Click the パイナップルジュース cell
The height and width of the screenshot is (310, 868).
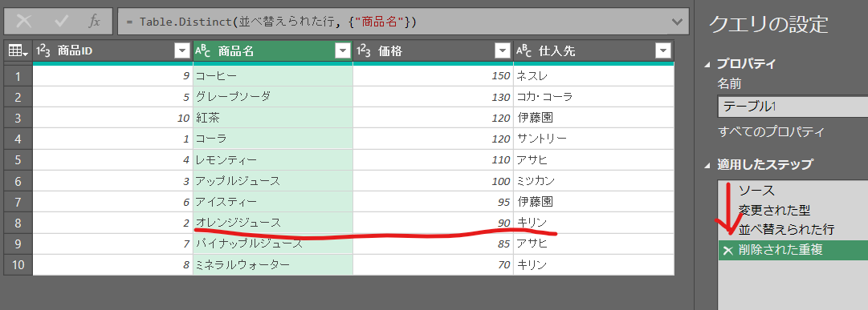[273, 244]
